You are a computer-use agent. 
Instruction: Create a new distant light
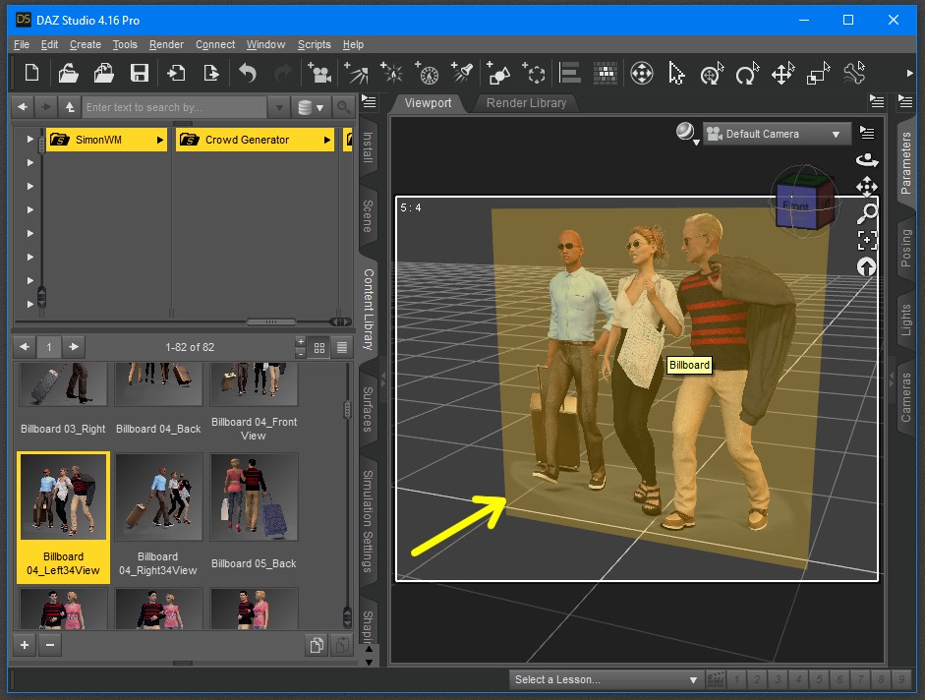[x=356, y=73]
